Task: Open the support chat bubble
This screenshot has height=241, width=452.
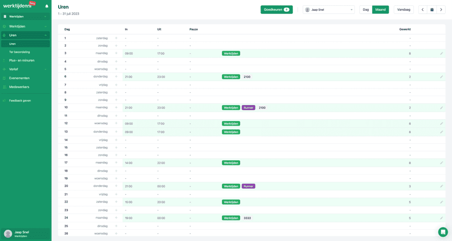Action: point(443,232)
